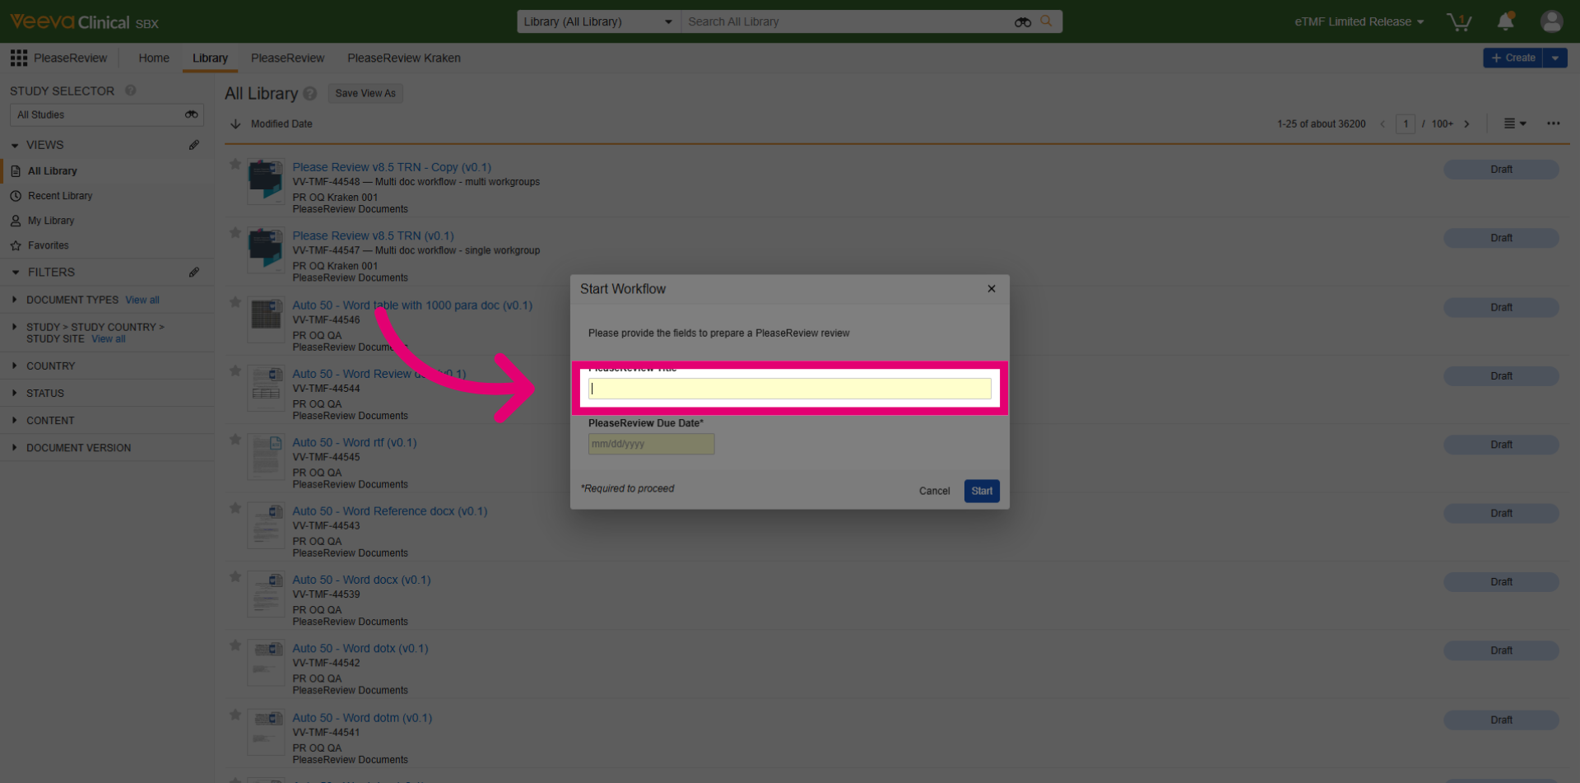Open layout view selector dropdown

tap(1515, 124)
